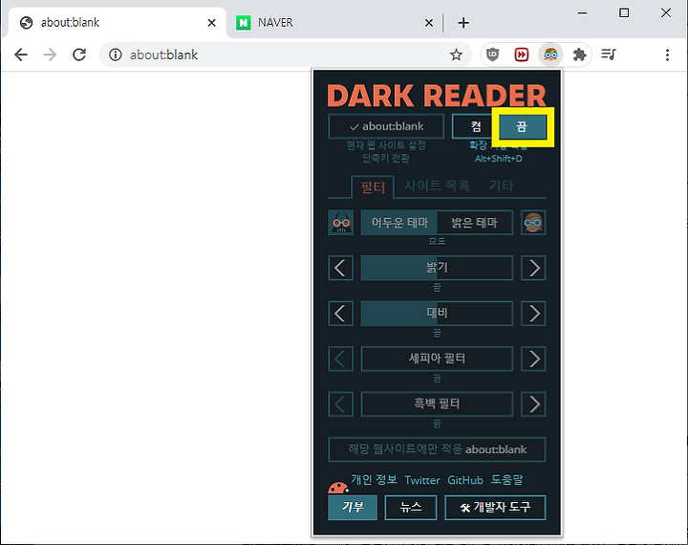This screenshot has height=545, width=688.
Task: Open the 필터 tab
Action: click(x=373, y=187)
